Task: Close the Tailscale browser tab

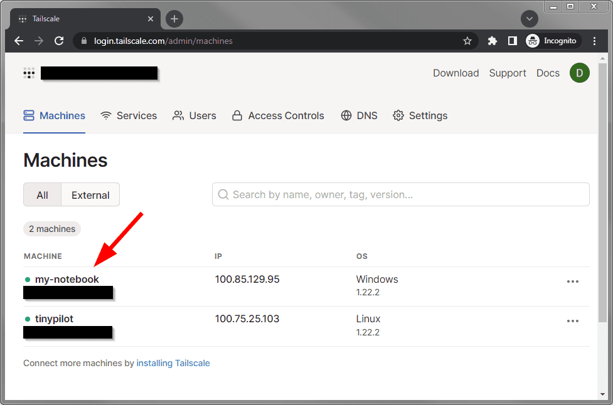Action: 151,19
